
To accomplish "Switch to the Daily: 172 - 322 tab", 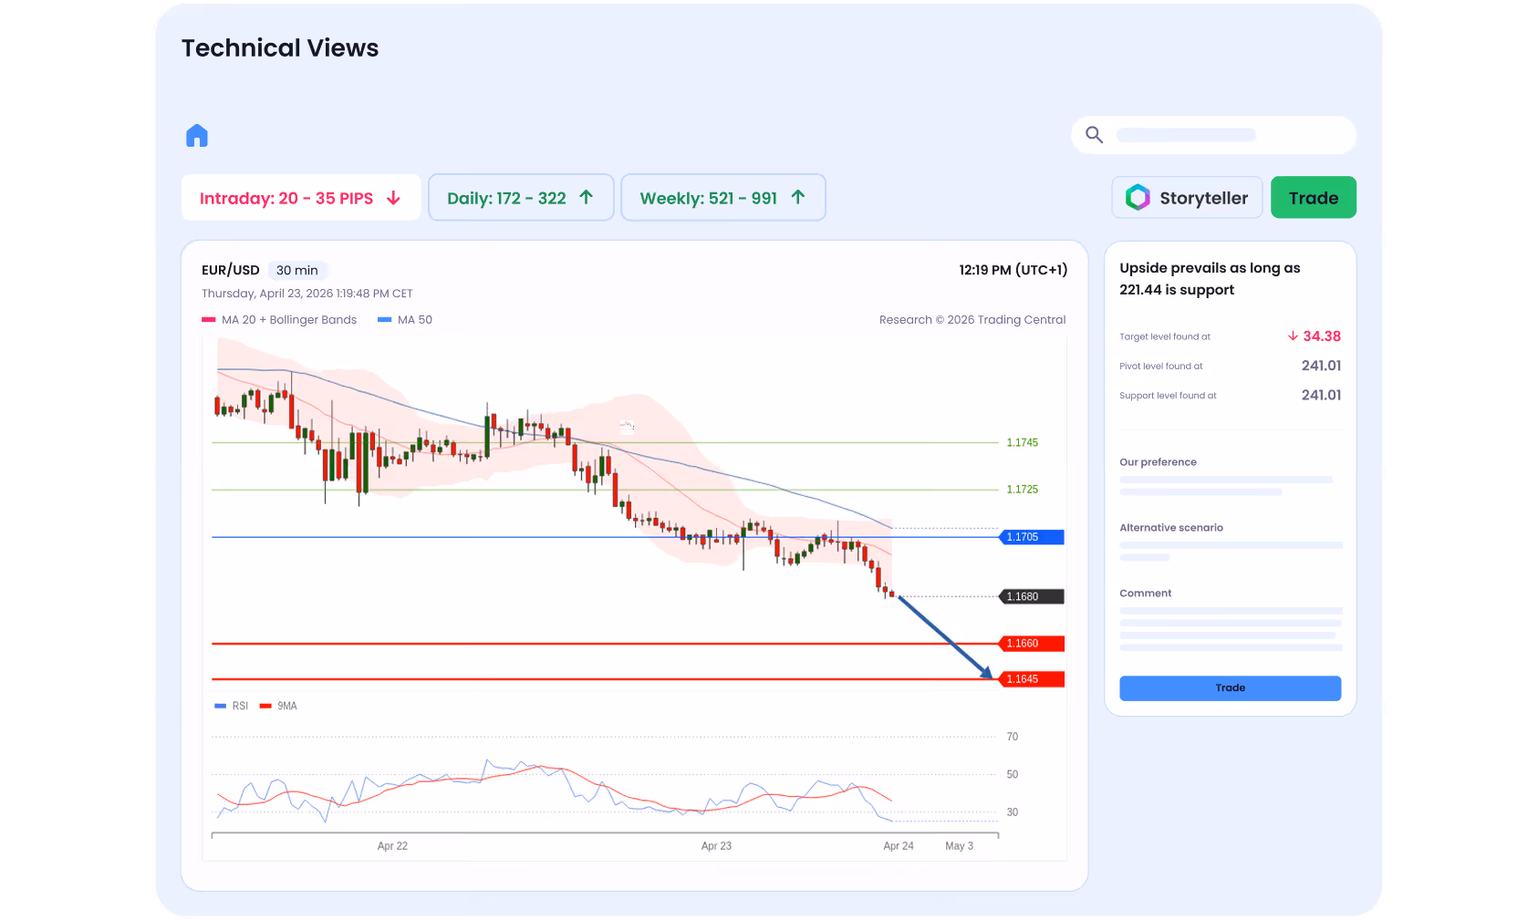I will pyautogui.click(x=521, y=198).
